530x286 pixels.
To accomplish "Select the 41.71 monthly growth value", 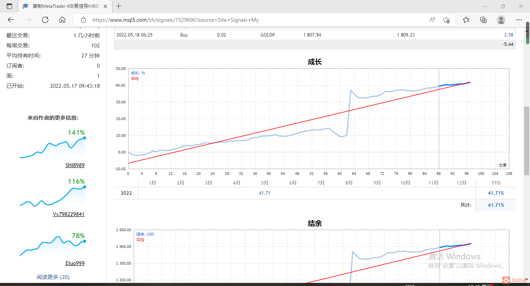I will 265,193.
